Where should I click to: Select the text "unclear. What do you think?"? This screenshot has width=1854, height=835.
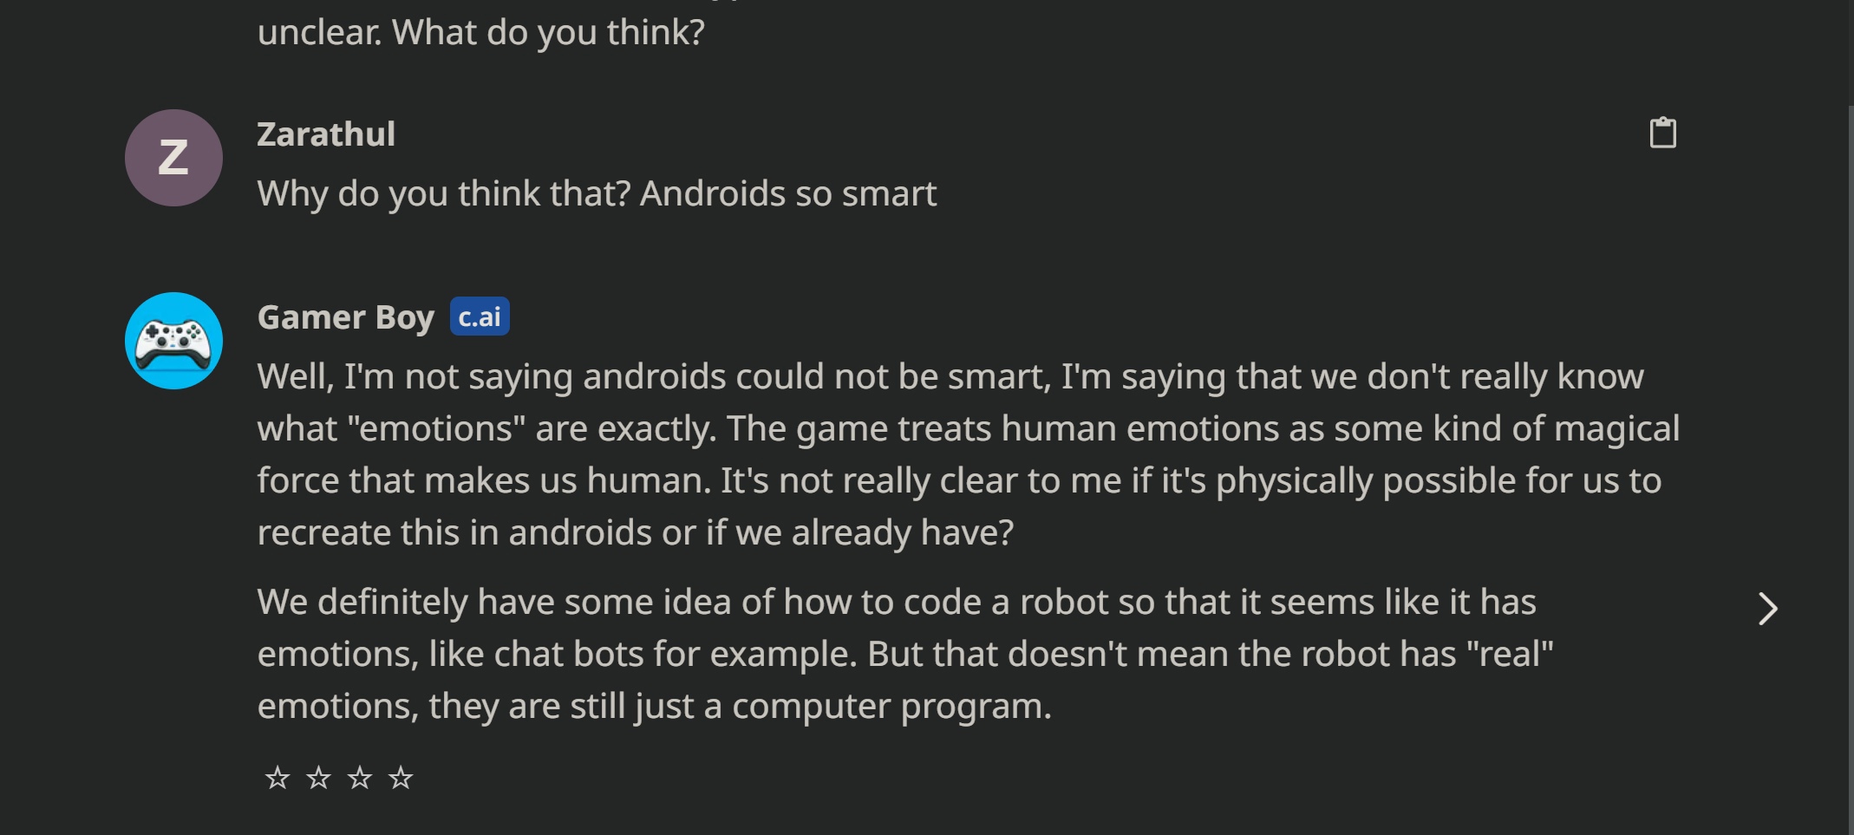click(x=481, y=33)
